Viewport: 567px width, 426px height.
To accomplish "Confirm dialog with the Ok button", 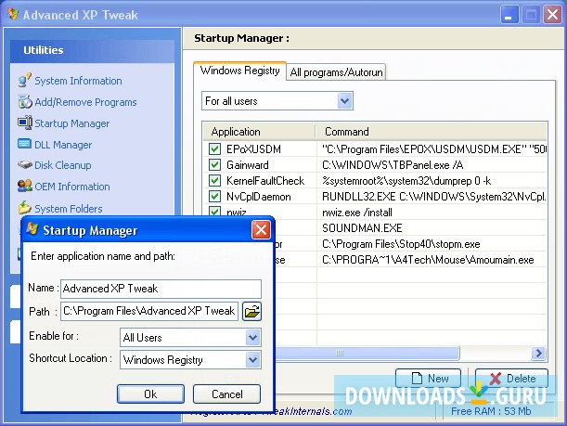I will point(150,394).
